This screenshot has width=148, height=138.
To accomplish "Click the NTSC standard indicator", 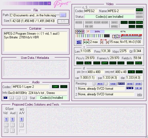I will pyautogui.click(x=138, y=63).
